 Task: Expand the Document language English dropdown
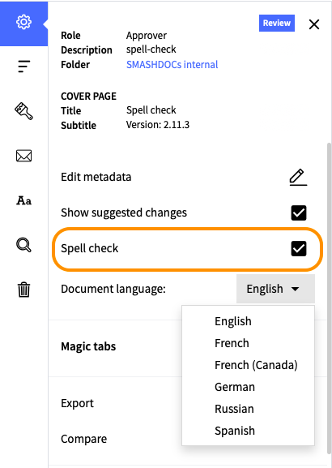point(275,289)
